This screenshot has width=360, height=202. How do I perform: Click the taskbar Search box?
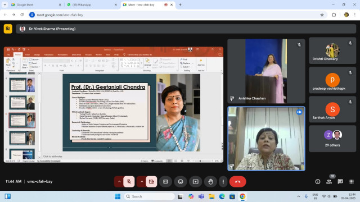150,196
